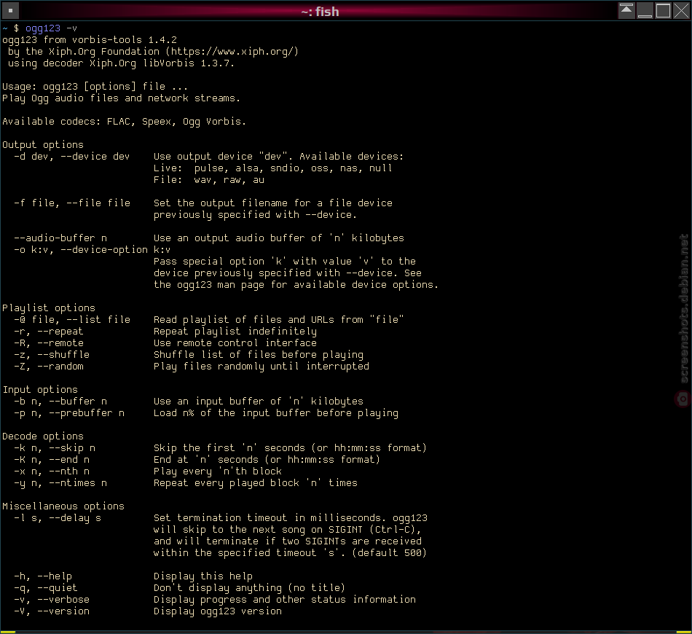Click the '-R, --remote' option

pyautogui.click(x=49, y=343)
